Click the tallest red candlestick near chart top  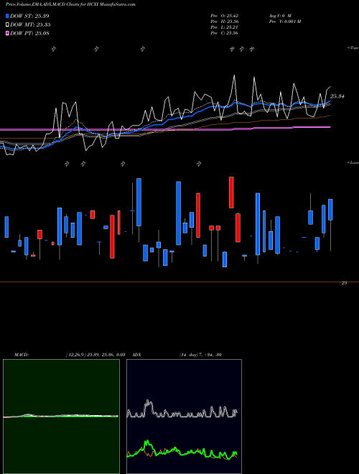point(231,192)
